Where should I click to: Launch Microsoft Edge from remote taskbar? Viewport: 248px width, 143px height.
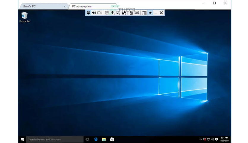click(x=96, y=139)
